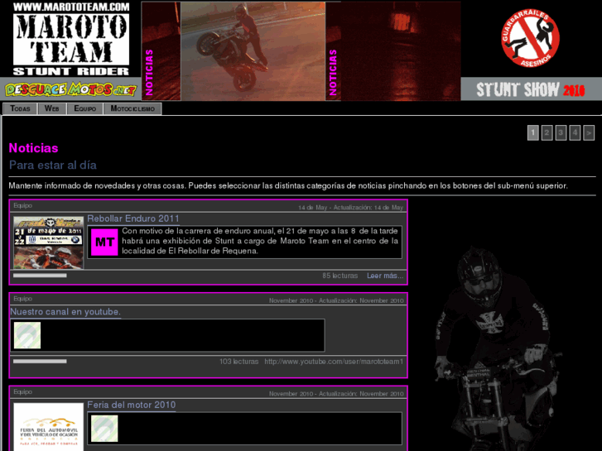Switch to the Equipo news tab
Image resolution: width=602 pixels, height=451 pixels.
pyautogui.click(x=84, y=108)
